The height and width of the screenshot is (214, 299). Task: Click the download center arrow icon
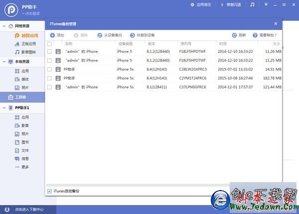pos(7,210)
